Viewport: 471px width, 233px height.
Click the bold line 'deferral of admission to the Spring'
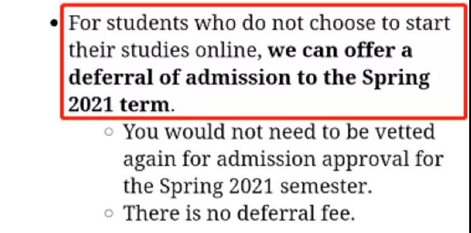[x=249, y=78]
